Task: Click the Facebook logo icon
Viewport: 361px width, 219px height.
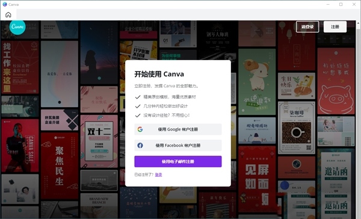Action: coord(140,146)
